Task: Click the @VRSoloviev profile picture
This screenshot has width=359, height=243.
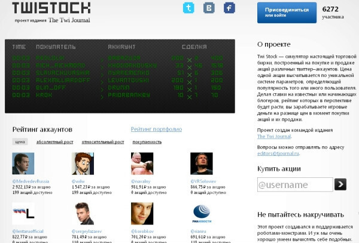Action: tap(201, 164)
